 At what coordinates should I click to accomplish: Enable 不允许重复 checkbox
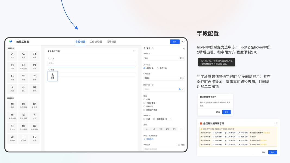click(144, 103)
